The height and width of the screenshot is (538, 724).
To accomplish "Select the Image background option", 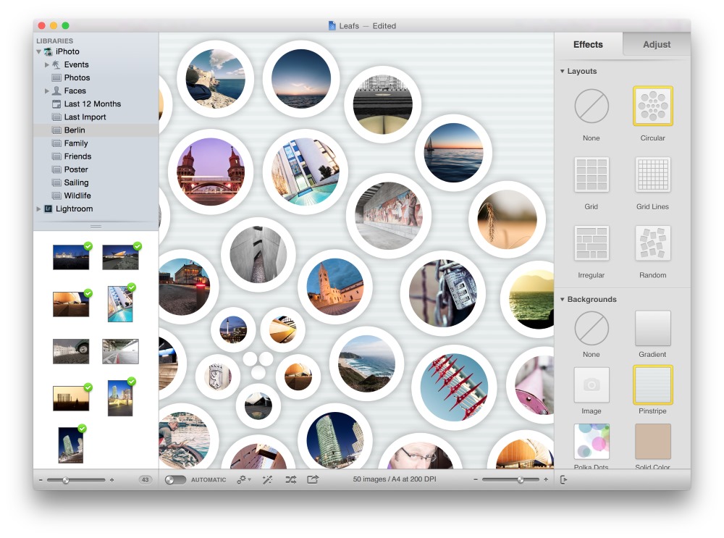I will pos(591,384).
